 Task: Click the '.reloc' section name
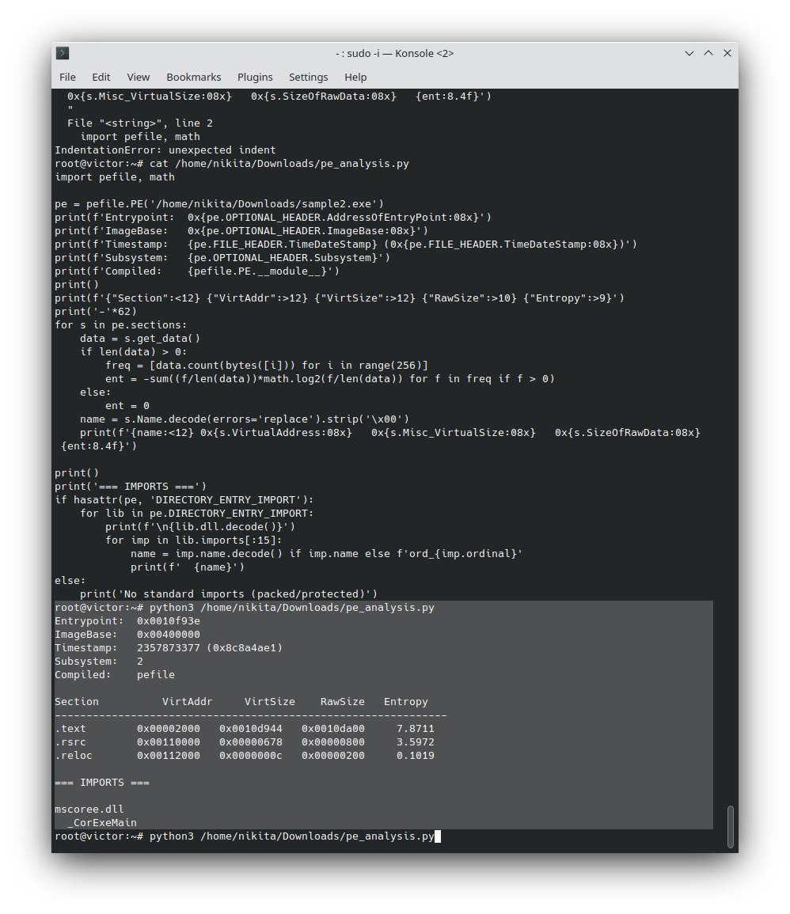pyautogui.click(x=74, y=755)
